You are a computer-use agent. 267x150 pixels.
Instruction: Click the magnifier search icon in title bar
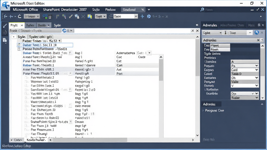(x=202, y=10)
